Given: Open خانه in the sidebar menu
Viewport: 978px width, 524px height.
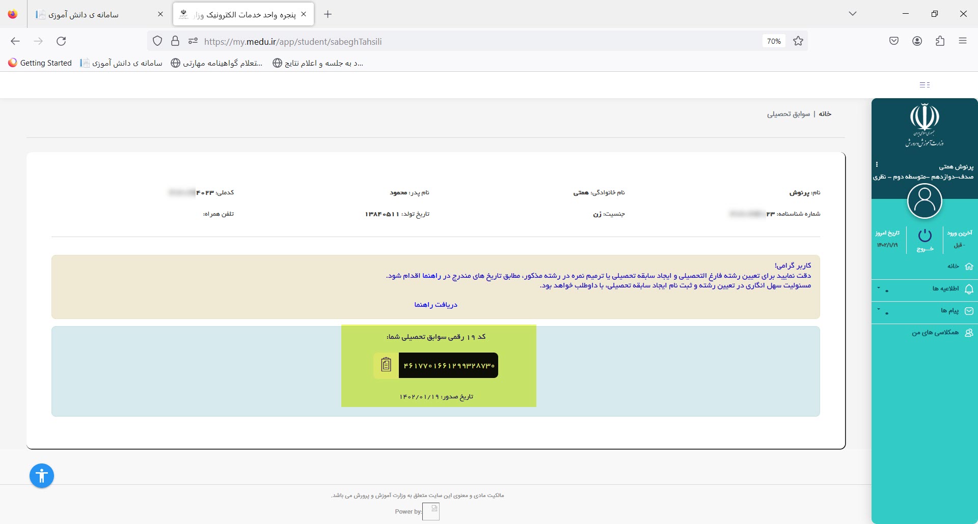Looking at the screenshot, I should (x=953, y=266).
